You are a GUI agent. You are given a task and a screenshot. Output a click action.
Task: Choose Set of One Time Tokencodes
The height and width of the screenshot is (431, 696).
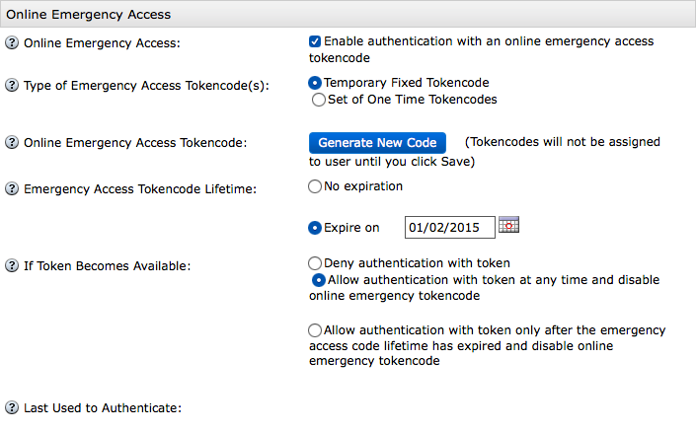tap(318, 100)
